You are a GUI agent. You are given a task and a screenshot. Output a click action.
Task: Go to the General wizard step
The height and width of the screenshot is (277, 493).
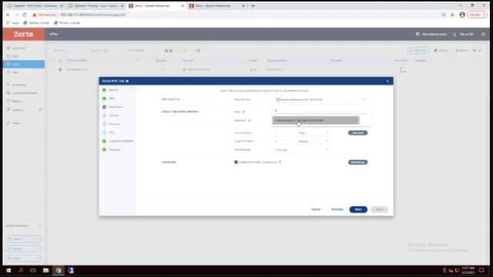(113, 90)
